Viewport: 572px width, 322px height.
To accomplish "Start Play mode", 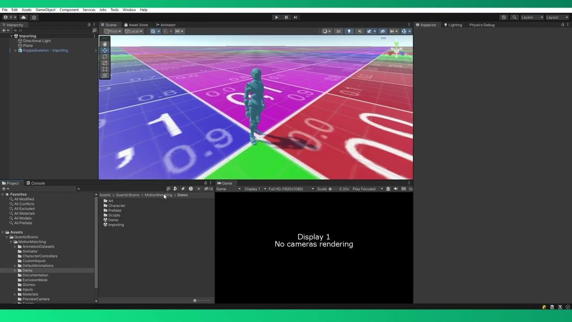I will click(276, 17).
